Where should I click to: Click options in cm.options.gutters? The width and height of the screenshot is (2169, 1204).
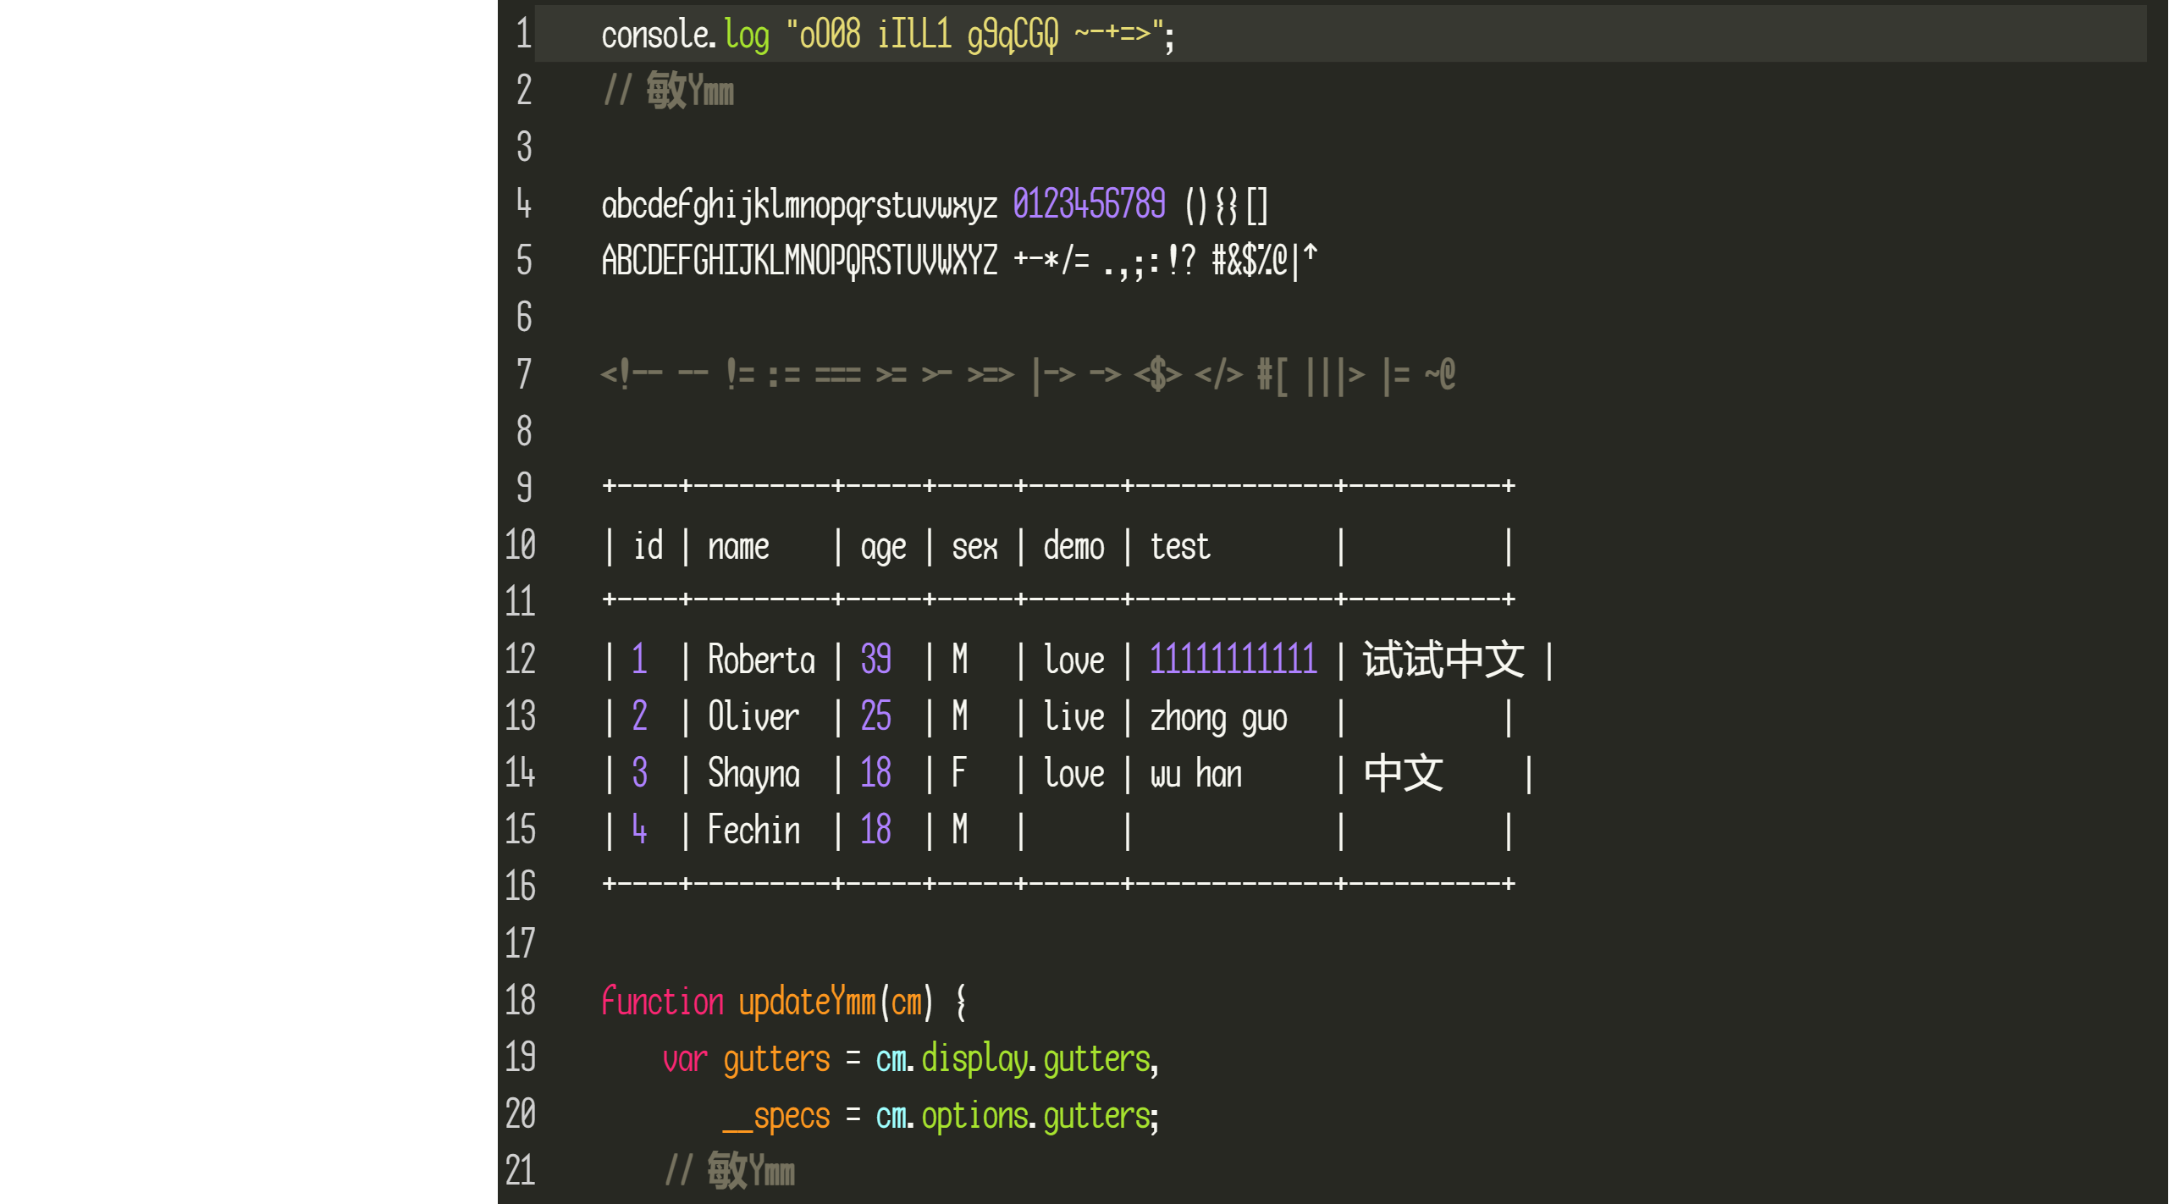(x=974, y=1117)
